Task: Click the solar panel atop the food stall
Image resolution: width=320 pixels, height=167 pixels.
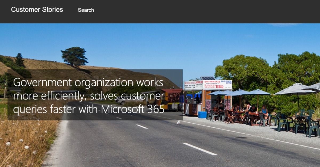Action: tap(207, 78)
